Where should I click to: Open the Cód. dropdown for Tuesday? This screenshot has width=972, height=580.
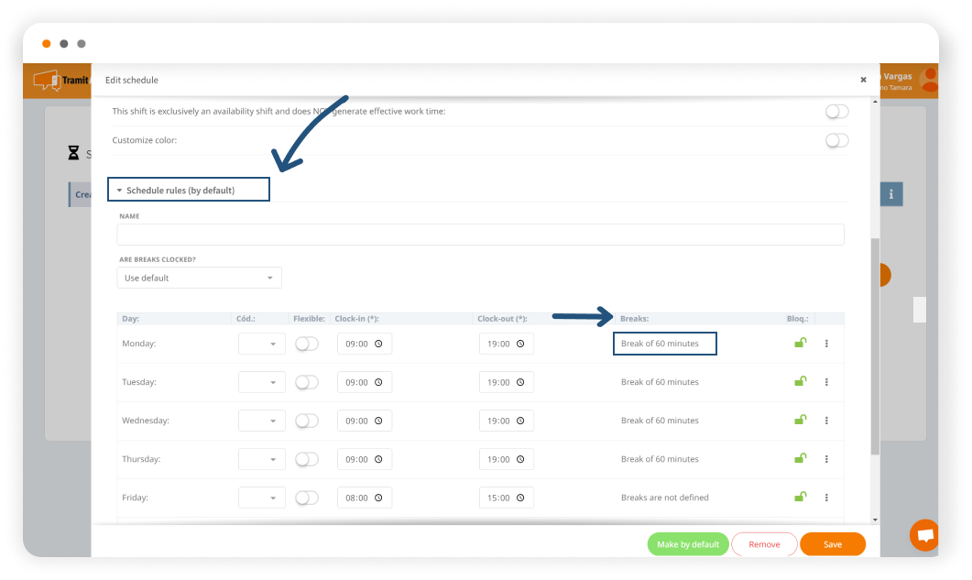(261, 382)
